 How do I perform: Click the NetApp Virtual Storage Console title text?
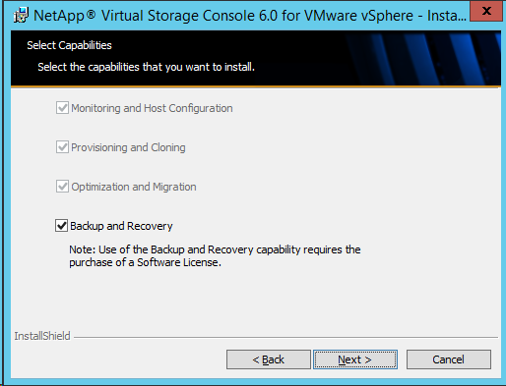point(250,16)
